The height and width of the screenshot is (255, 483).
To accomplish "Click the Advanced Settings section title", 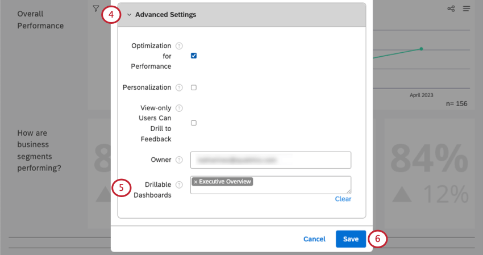I will [x=165, y=15].
